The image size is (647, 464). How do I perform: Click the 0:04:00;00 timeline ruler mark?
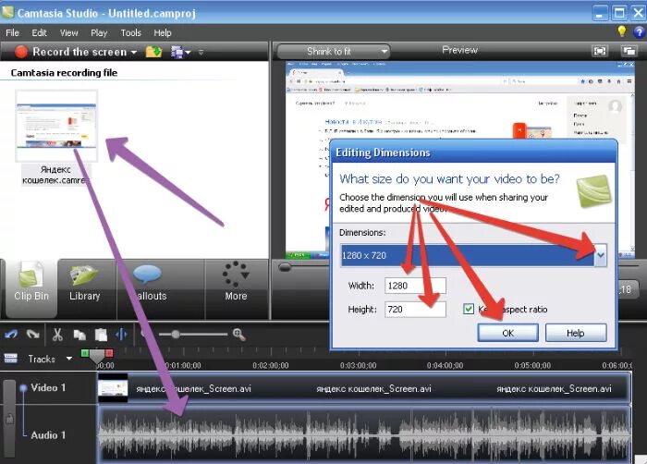445,365
